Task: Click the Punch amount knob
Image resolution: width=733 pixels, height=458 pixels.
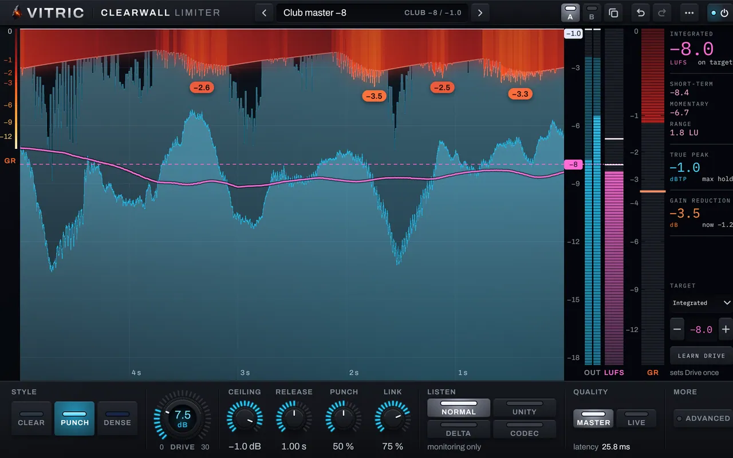Action: [x=343, y=418]
